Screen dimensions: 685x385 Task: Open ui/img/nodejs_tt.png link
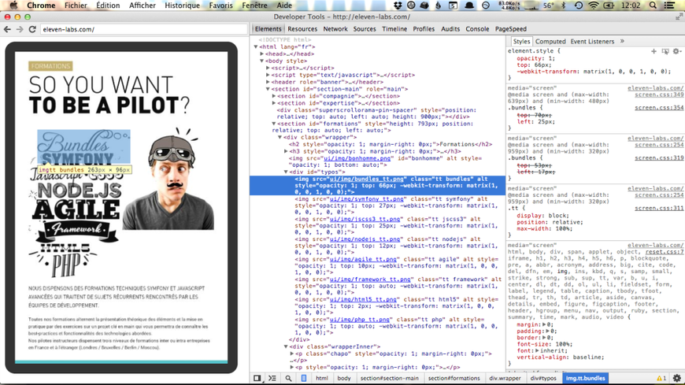[365, 239]
